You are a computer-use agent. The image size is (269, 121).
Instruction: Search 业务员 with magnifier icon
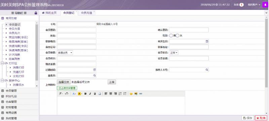[94, 75]
